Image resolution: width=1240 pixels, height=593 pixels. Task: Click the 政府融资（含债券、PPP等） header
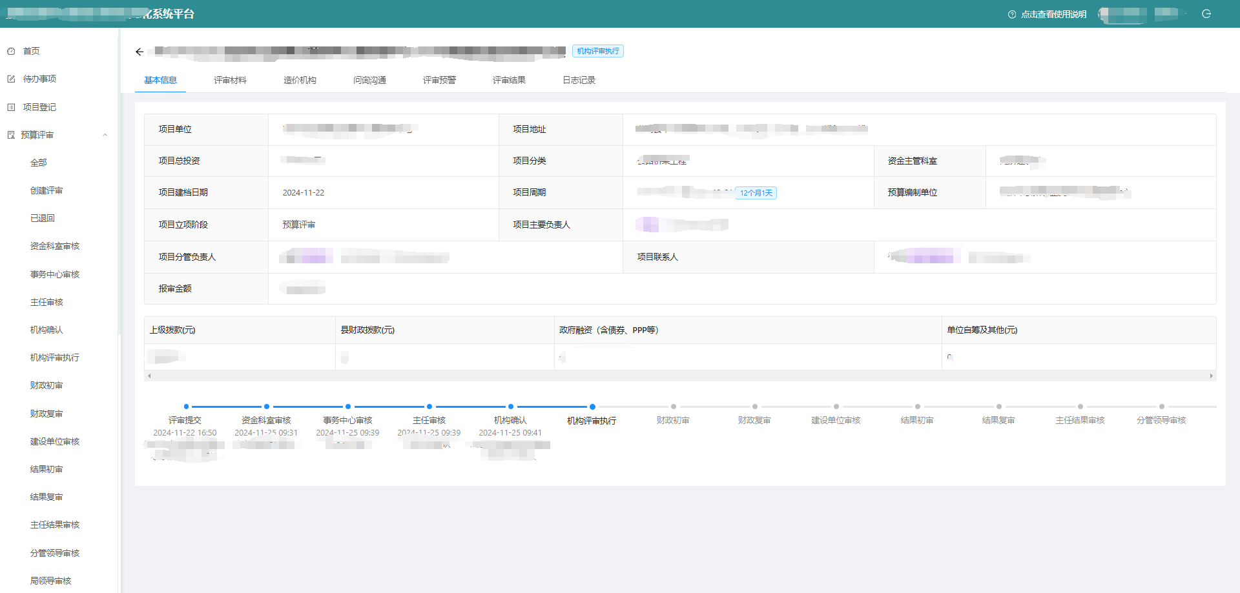748,330
